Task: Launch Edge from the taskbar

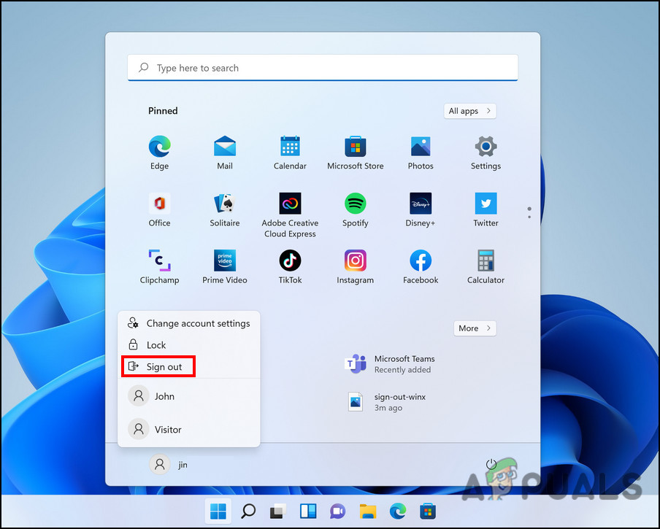Action: coord(398,511)
